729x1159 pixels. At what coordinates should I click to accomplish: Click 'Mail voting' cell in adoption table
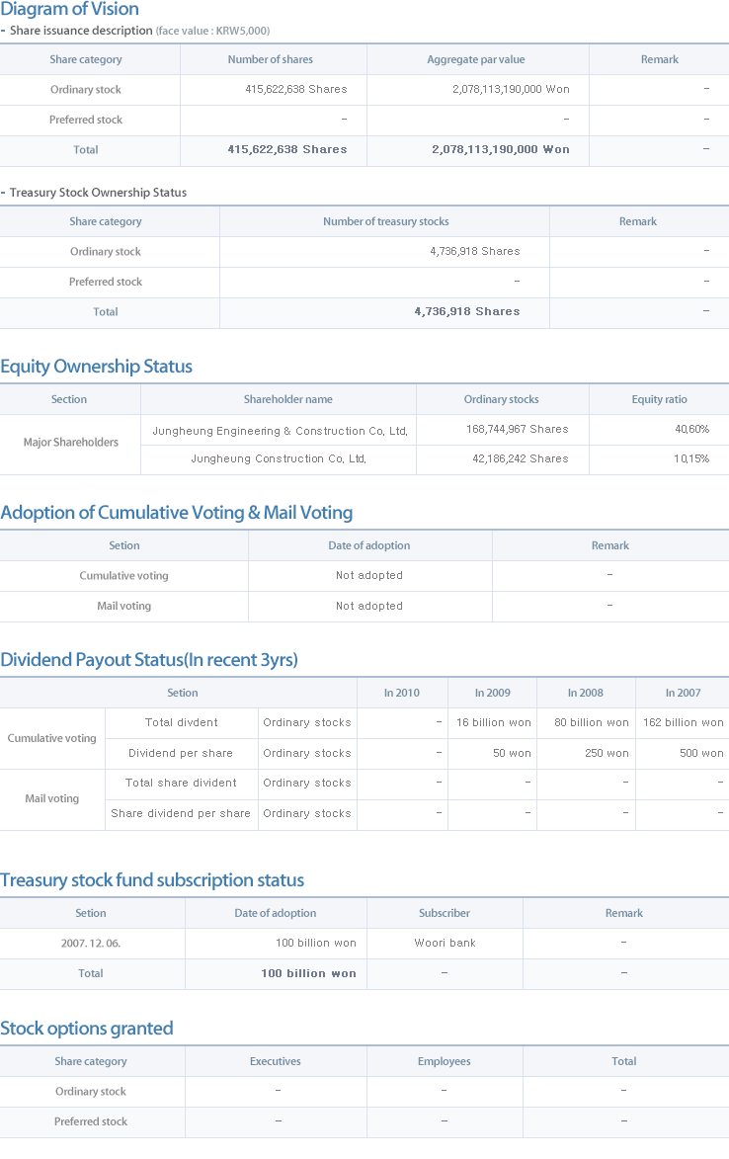coord(124,606)
